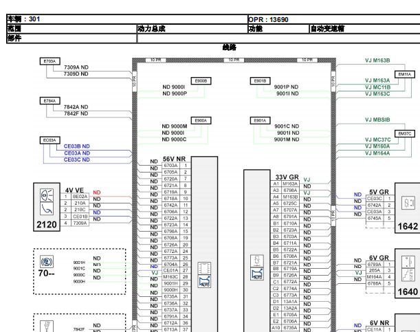Click ground box EM11A
This screenshot has width=420, height=332.
(x=405, y=74)
